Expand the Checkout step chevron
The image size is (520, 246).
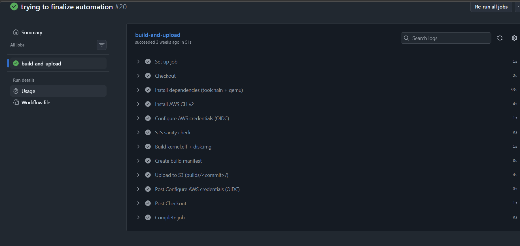pyautogui.click(x=138, y=76)
